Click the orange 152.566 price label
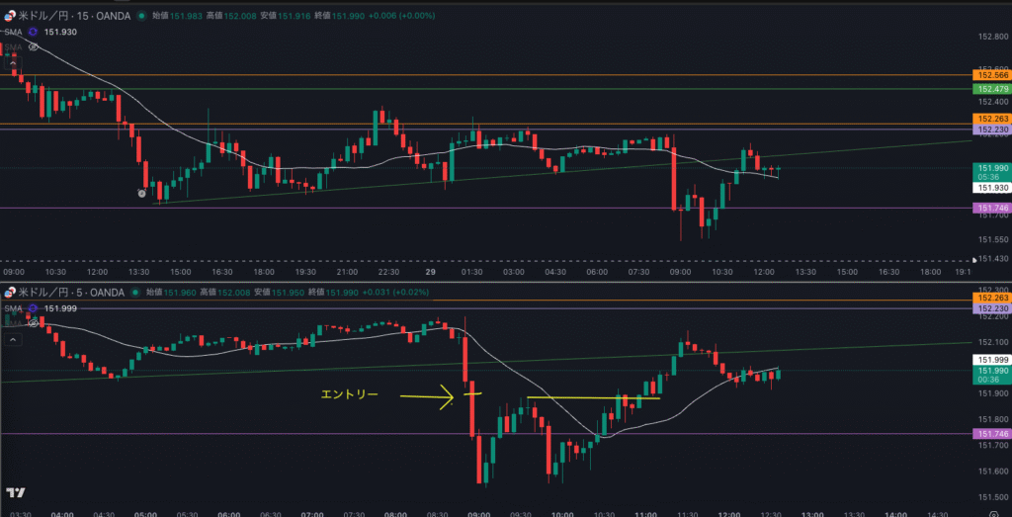 [991, 75]
